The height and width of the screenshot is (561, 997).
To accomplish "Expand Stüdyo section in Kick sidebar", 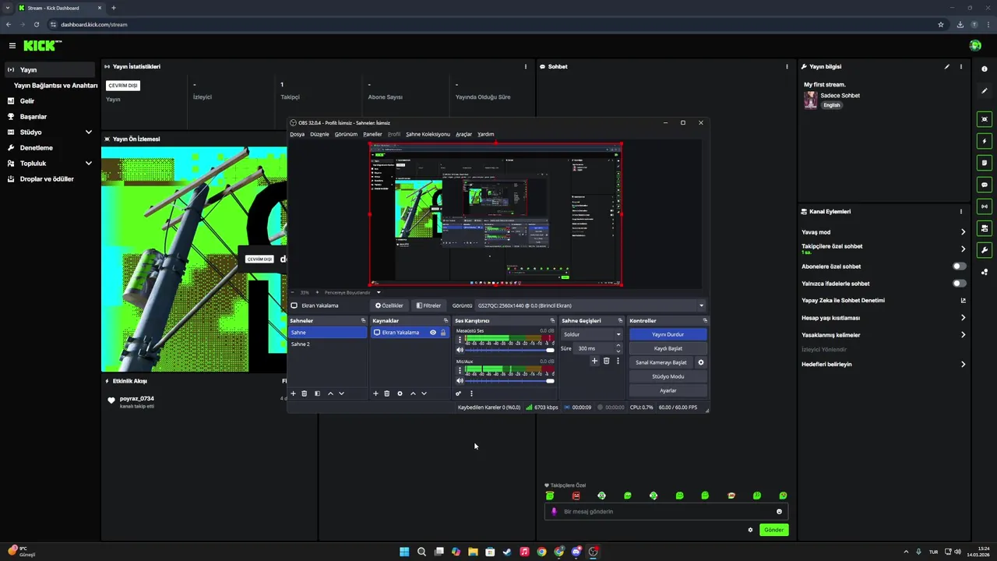I will 88,132.
